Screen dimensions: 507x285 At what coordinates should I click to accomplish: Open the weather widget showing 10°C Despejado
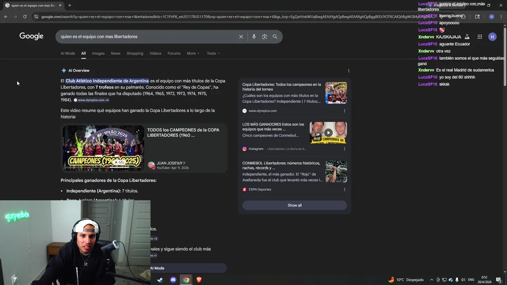[x=406, y=280]
